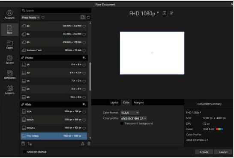Favorite the B3 preset heart
234x158 pixels.
click(84, 26)
